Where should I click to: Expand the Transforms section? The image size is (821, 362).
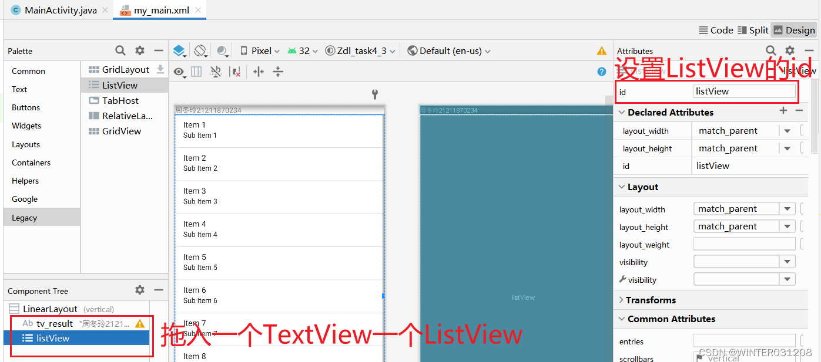pyautogui.click(x=622, y=300)
